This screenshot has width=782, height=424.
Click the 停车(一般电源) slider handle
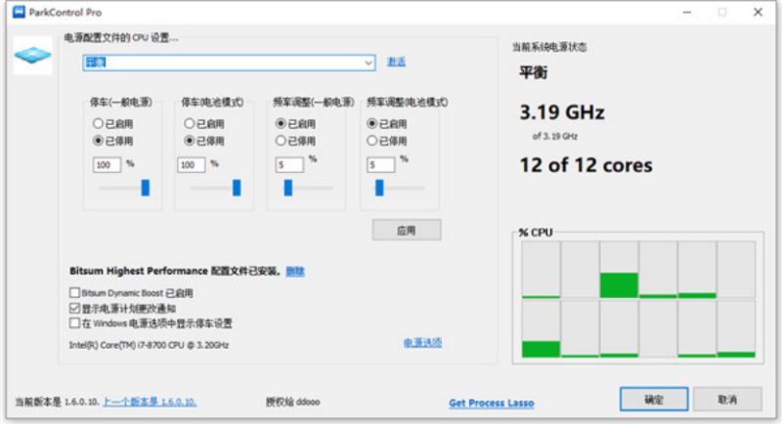(145, 188)
